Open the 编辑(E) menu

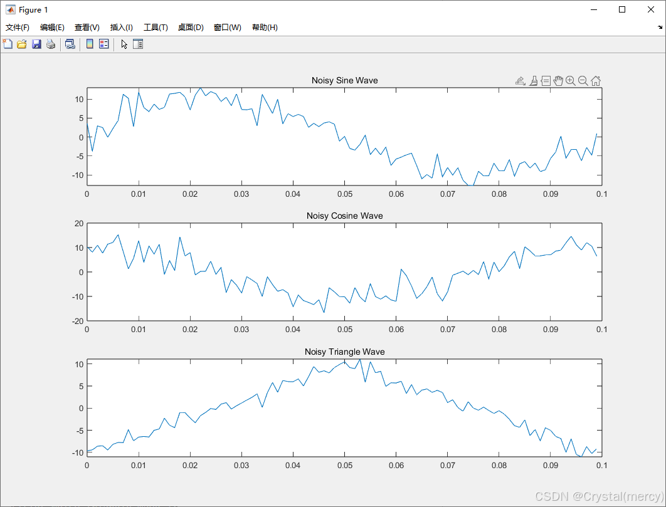[x=52, y=27]
